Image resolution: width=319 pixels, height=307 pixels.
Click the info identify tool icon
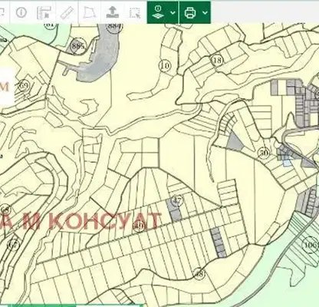pyautogui.click(x=21, y=12)
